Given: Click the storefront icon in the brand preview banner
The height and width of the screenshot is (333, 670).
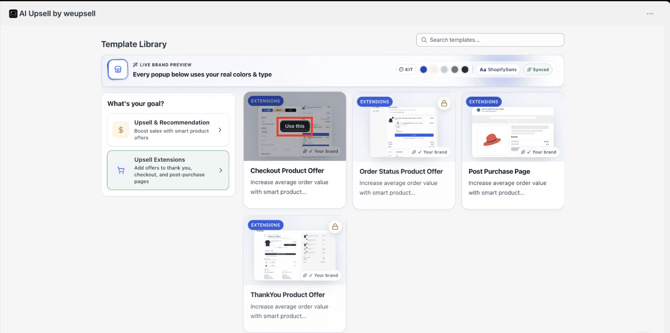Looking at the screenshot, I should tap(118, 69).
